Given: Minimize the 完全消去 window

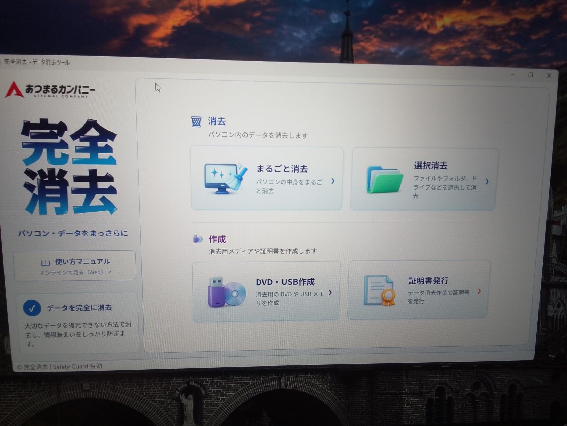Looking at the screenshot, I should coord(512,74).
